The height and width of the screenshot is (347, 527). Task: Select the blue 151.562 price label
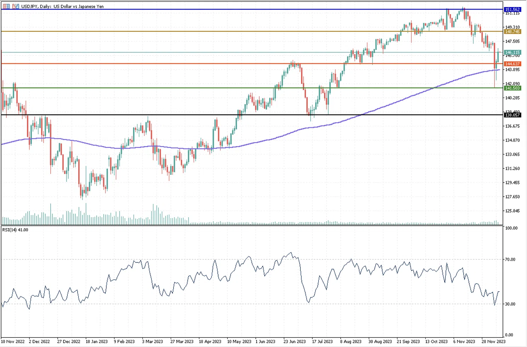pyautogui.click(x=512, y=10)
